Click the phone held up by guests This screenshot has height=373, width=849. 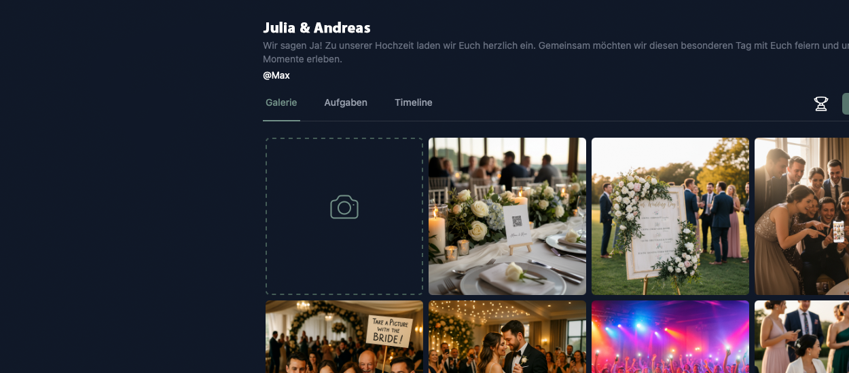tap(839, 231)
